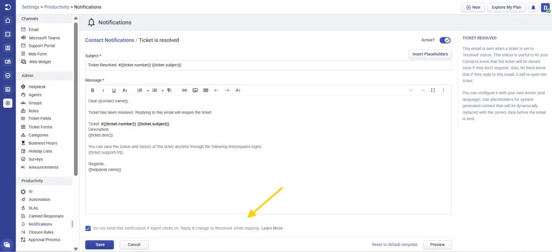This screenshot has height=252, width=552.
Task: Click the Save button
Action: tap(100, 244)
